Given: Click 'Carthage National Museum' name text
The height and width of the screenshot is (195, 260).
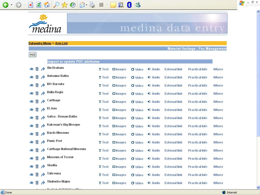Looking at the screenshot, I should (x=67, y=149).
